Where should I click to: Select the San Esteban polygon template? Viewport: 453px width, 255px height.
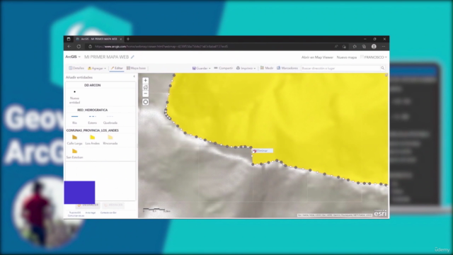[x=74, y=154]
